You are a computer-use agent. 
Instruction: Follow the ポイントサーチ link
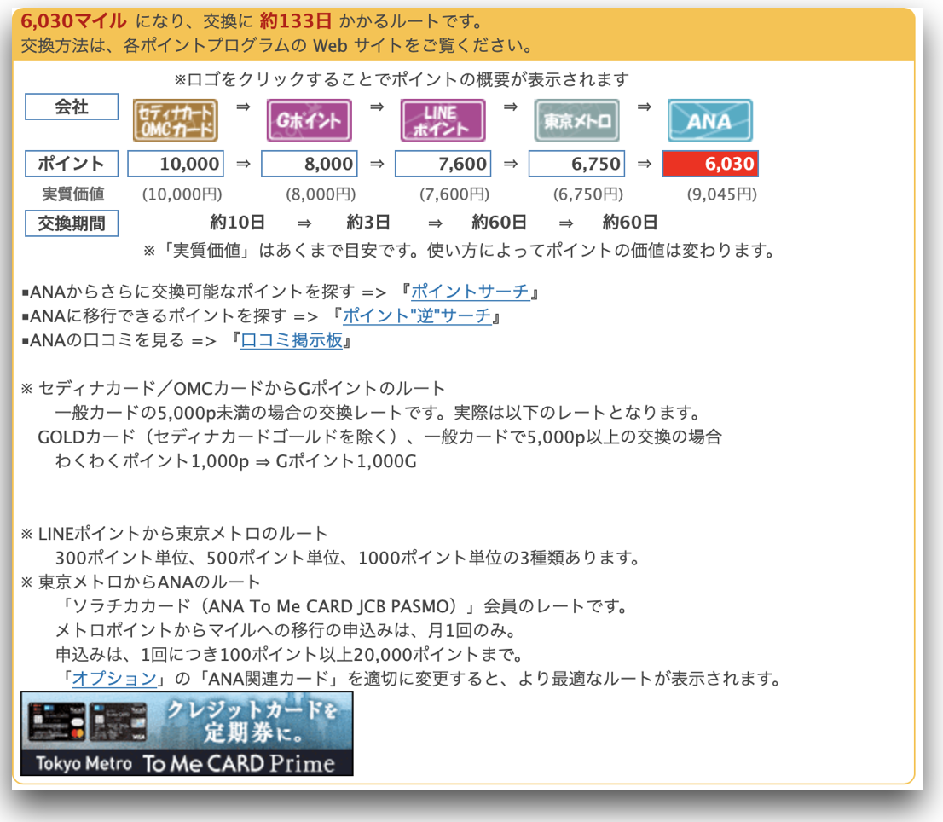pos(471,292)
